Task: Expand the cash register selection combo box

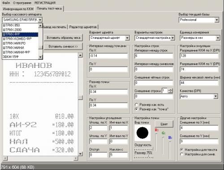Action: click(40, 20)
